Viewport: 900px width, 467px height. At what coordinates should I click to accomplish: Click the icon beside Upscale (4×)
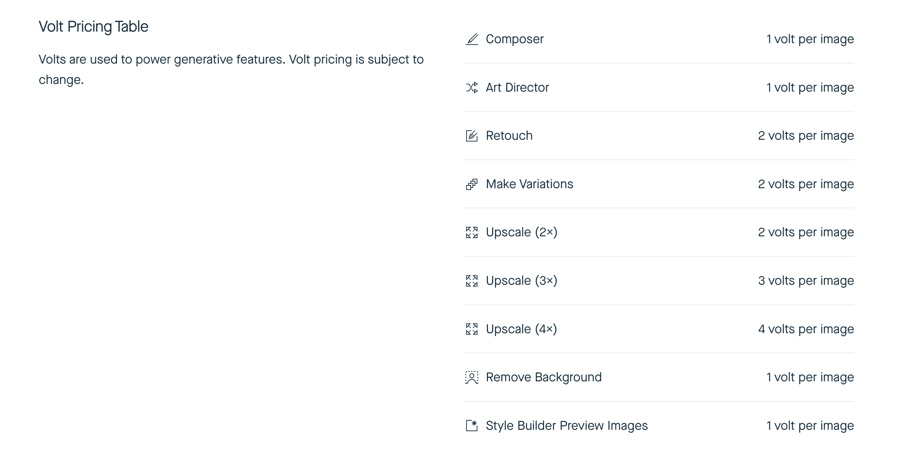pos(472,329)
